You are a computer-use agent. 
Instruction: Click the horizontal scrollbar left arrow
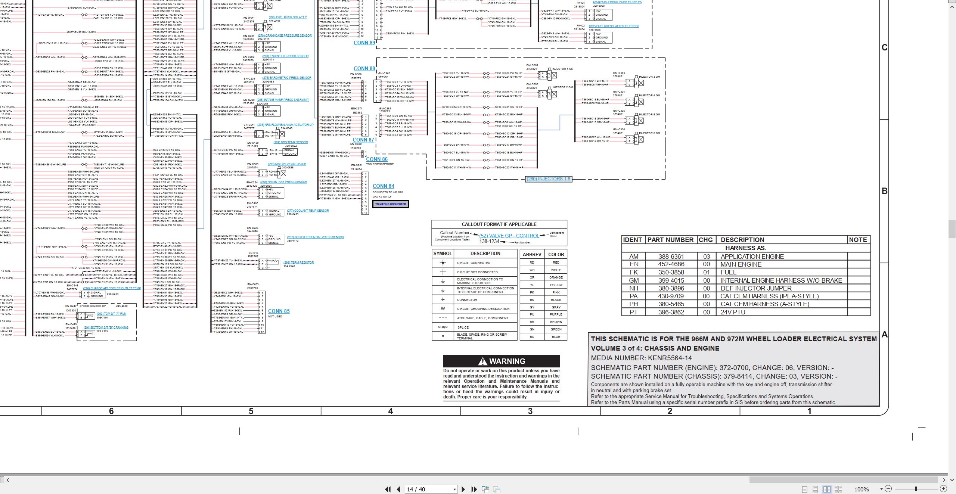point(7,480)
